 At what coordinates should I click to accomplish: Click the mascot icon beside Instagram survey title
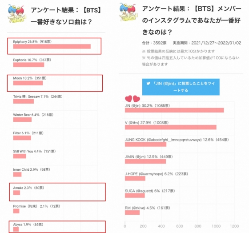pyautogui.click(x=129, y=12)
